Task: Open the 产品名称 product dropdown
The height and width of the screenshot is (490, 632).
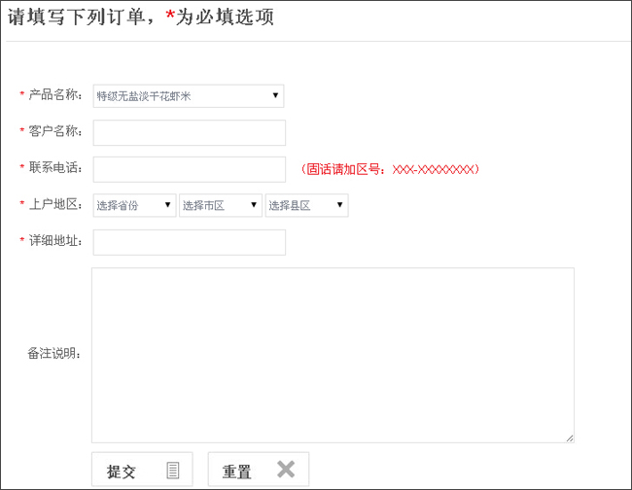Action: click(188, 95)
